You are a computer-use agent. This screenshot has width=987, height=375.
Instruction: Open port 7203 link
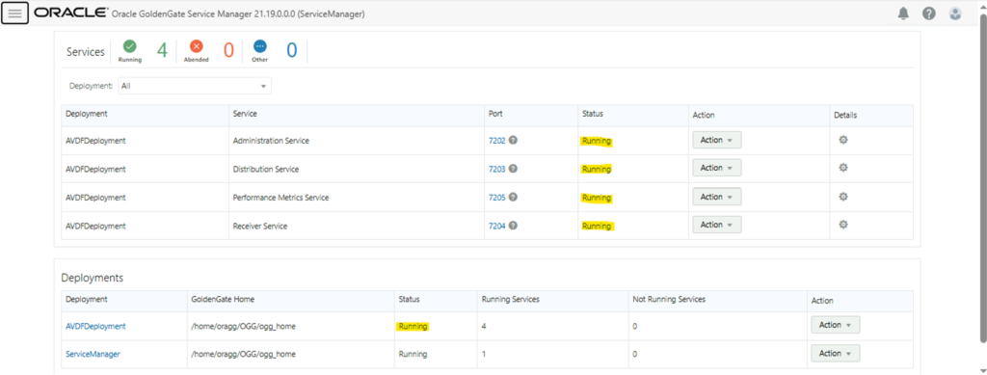coord(496,170)
